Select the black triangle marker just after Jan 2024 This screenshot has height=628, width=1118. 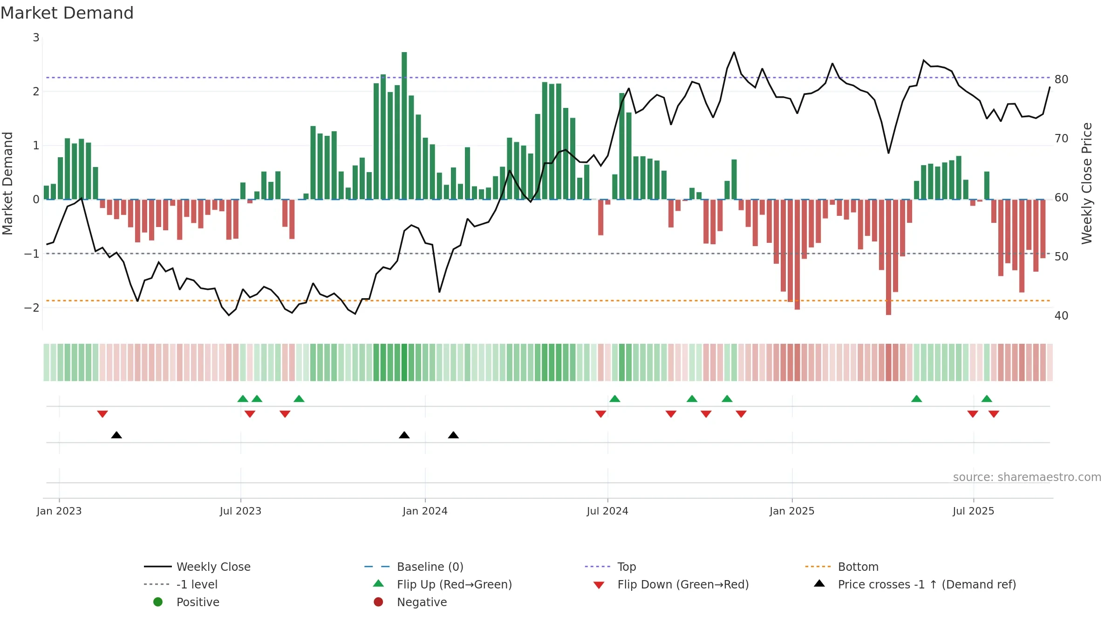453,435
